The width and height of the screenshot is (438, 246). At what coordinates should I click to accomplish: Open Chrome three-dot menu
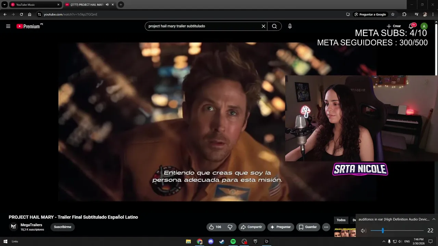pos(433,14)
